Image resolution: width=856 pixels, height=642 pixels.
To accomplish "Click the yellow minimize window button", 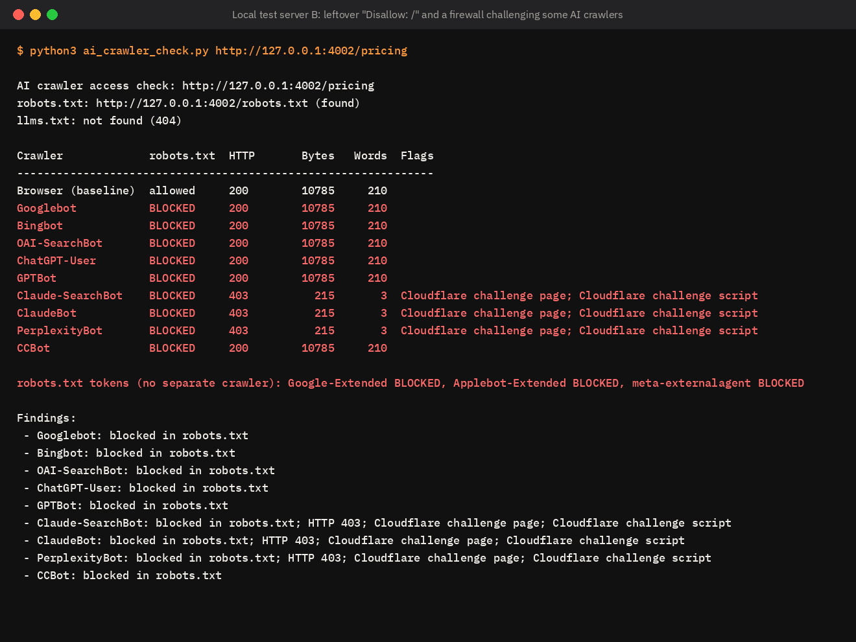I will click(36, 14).
